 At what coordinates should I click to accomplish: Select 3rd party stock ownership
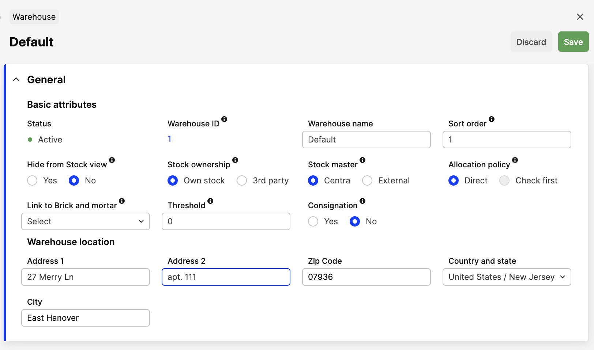tap(242, 180)
